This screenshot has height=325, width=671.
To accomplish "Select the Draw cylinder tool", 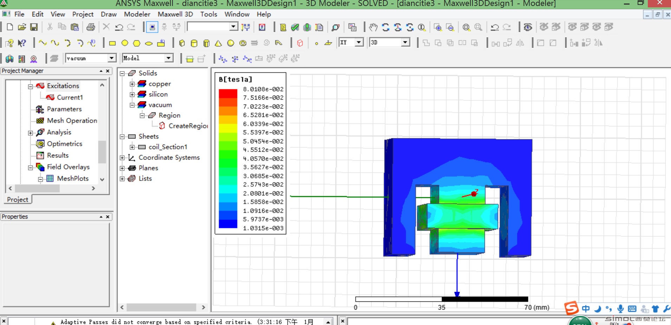I will point(194,43).
